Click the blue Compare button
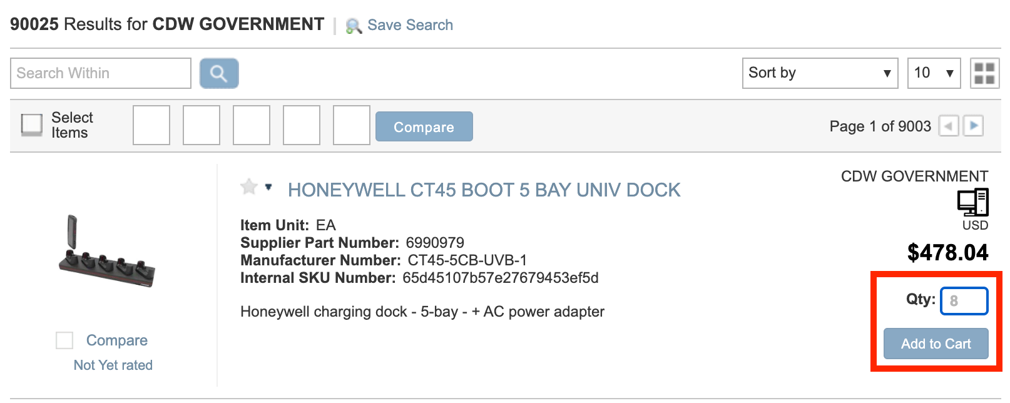1010x403 pixels. 424,126
